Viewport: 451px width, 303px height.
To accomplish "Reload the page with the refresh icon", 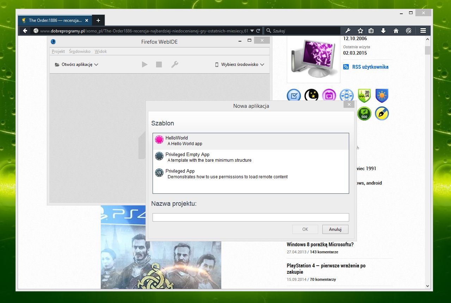I will [258, 31].
